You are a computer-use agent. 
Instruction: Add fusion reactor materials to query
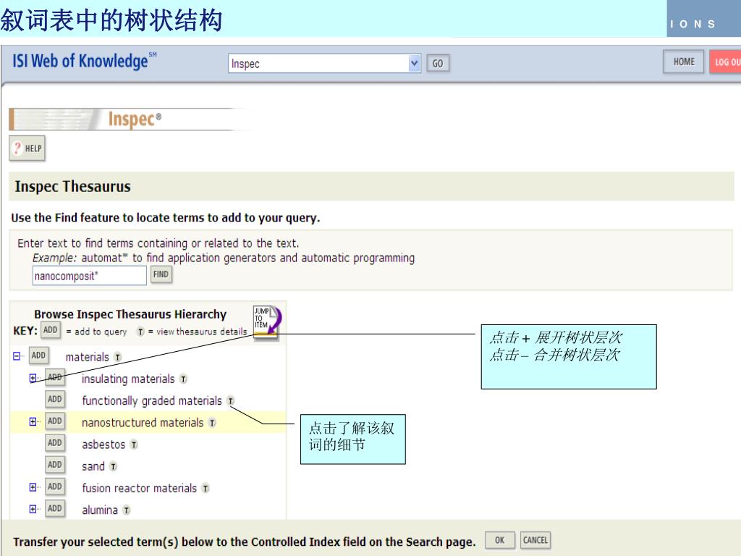pos(55,486)
